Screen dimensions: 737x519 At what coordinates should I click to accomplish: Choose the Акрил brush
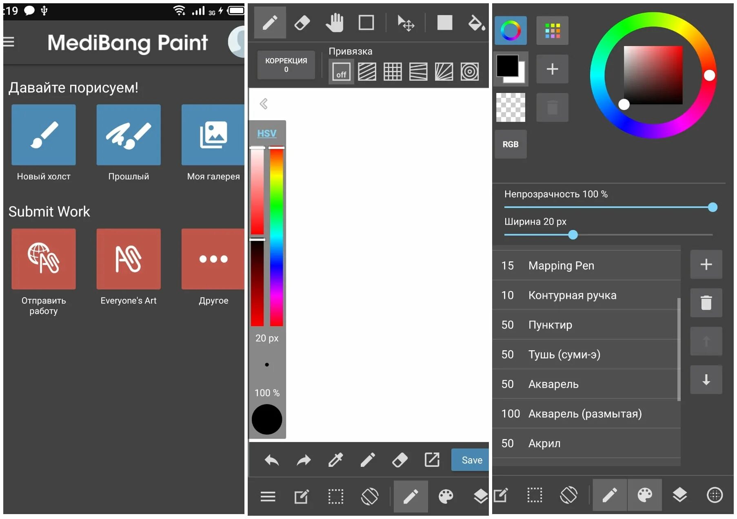click(586, 443)
